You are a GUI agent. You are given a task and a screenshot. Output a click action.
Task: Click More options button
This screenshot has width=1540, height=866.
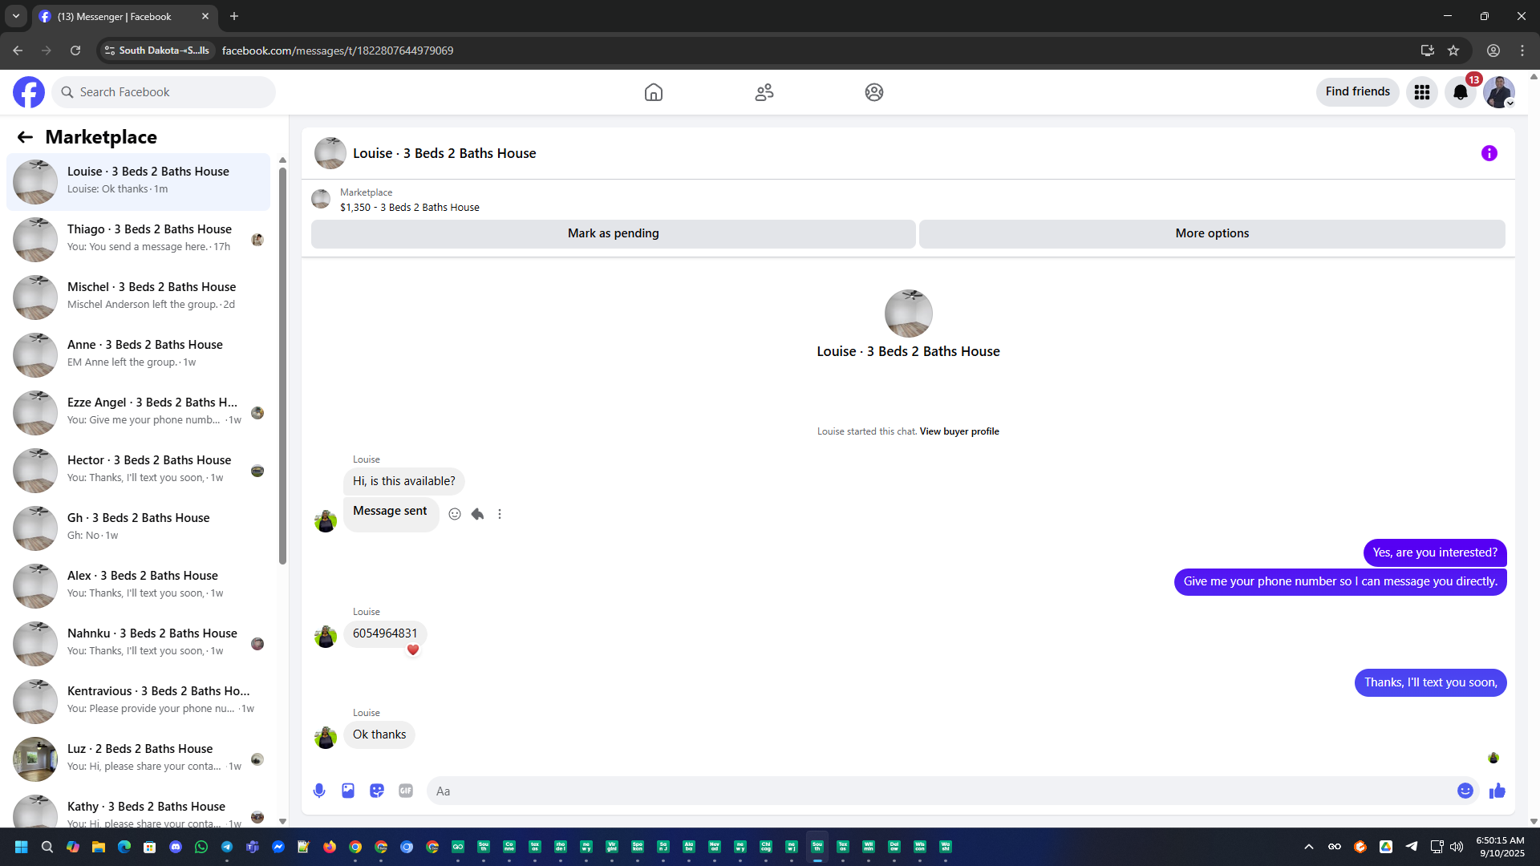click(1211, 233)
